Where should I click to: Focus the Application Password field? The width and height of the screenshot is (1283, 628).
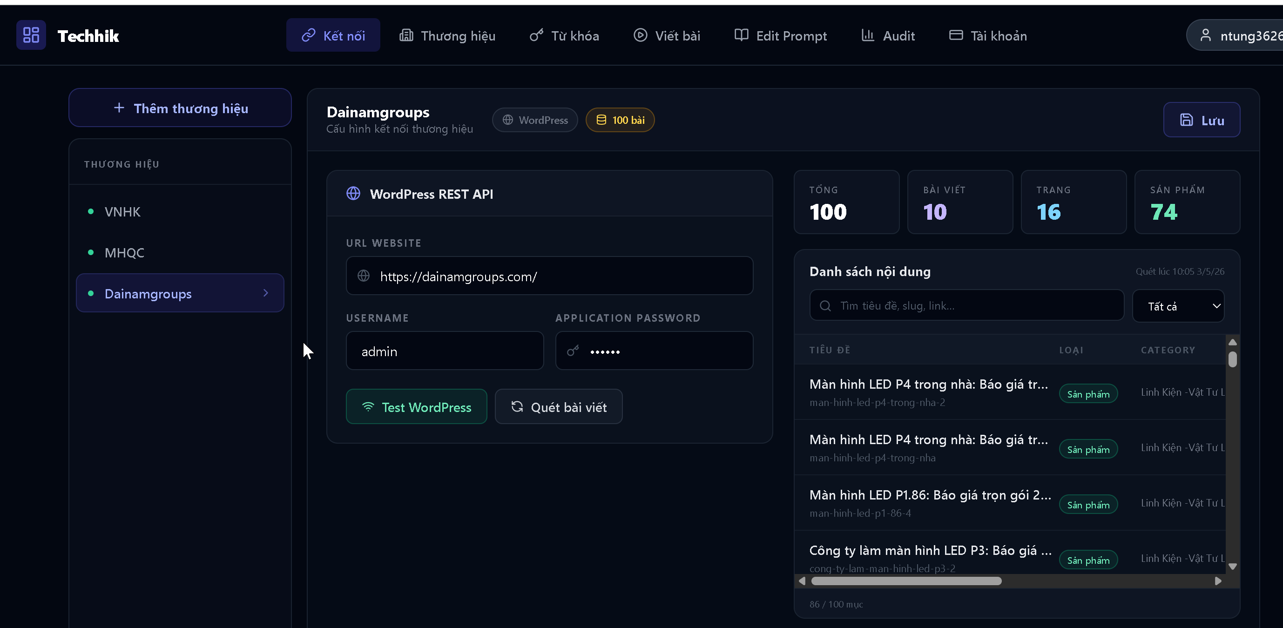(x=654, y=351)
